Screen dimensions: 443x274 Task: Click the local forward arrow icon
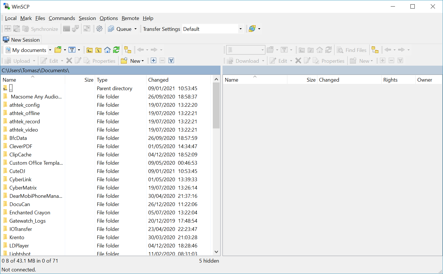click(154, 50)
